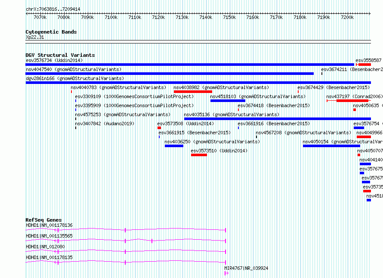Select the RefSeq Genes track title
This screenshot has width=383, height=278.
coord(43,220)
